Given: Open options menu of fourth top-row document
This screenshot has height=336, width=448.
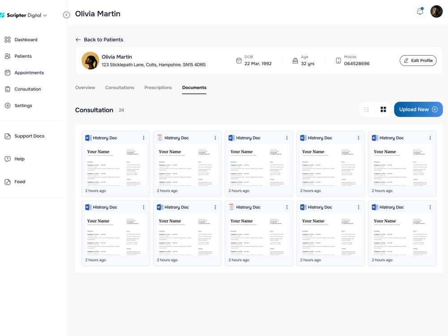Looking at the screenshot, I should (359, 138).
